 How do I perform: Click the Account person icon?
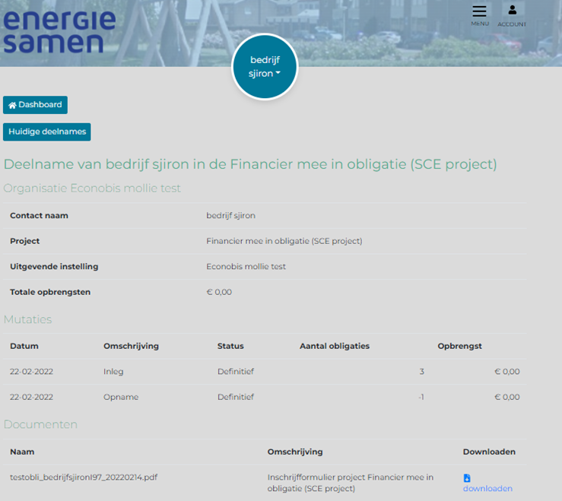point(512,11)
